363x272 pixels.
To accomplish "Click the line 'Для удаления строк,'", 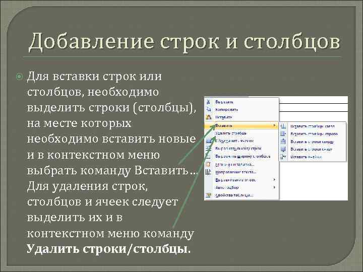I will pyautogui.click(x=87, y=186).
